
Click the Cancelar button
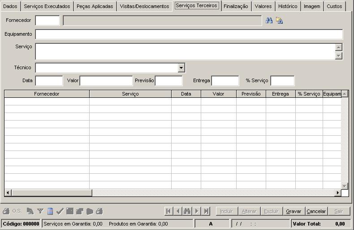(x=316, y=211)
